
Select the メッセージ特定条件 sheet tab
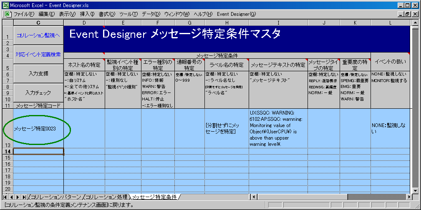click(x=155, y=197)
